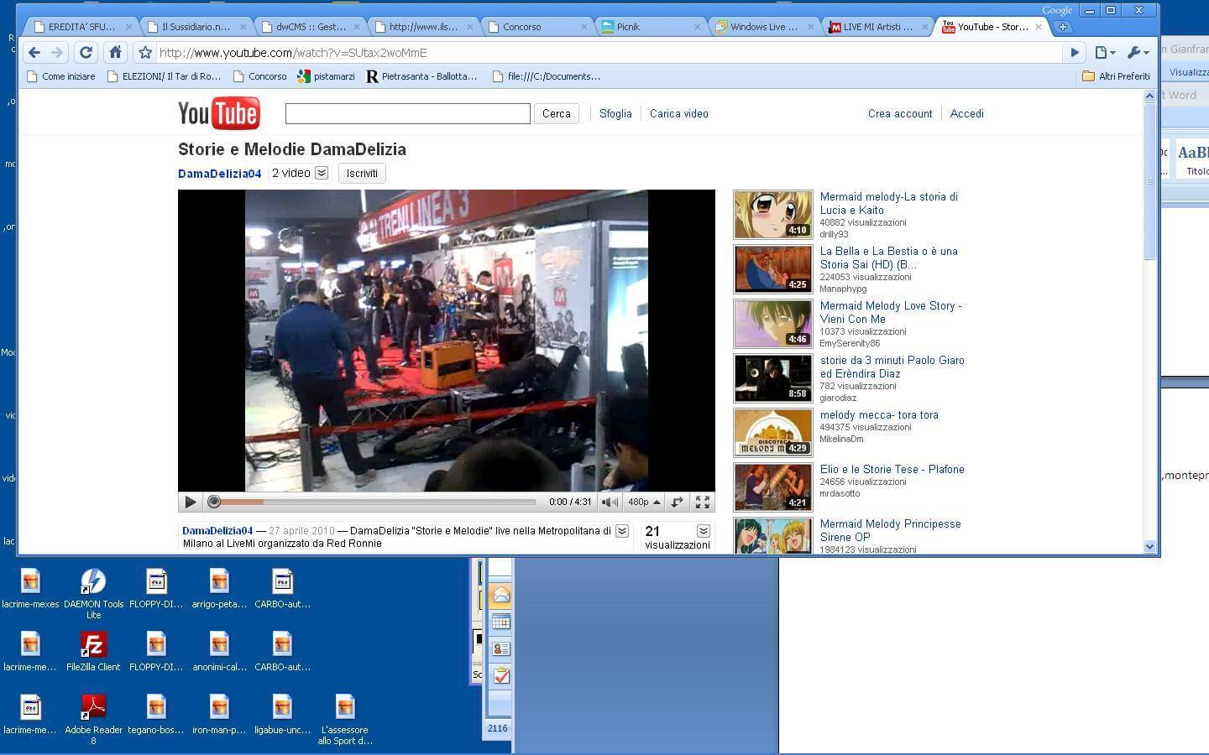The height and width of the screenshot is (755, 1209).
Task: Click the address bar URL
Action: [293, 52]
